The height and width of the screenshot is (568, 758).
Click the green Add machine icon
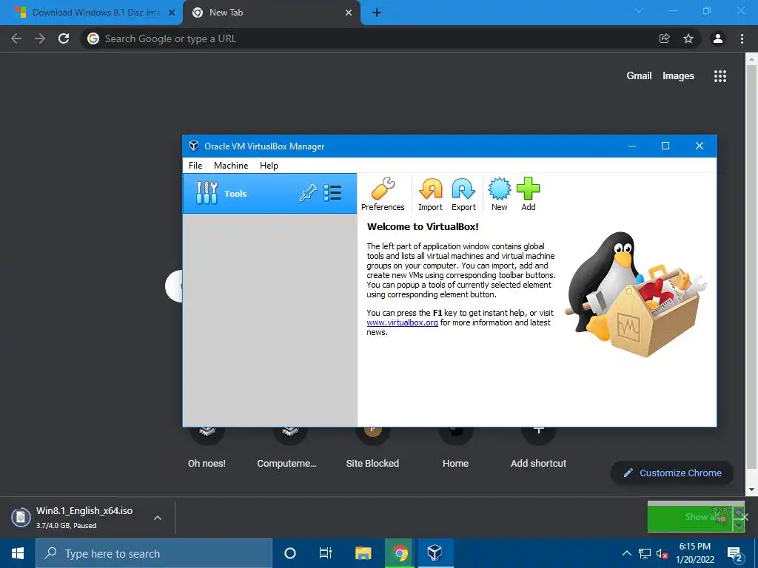pyautogui.click(x=529, y=194)
